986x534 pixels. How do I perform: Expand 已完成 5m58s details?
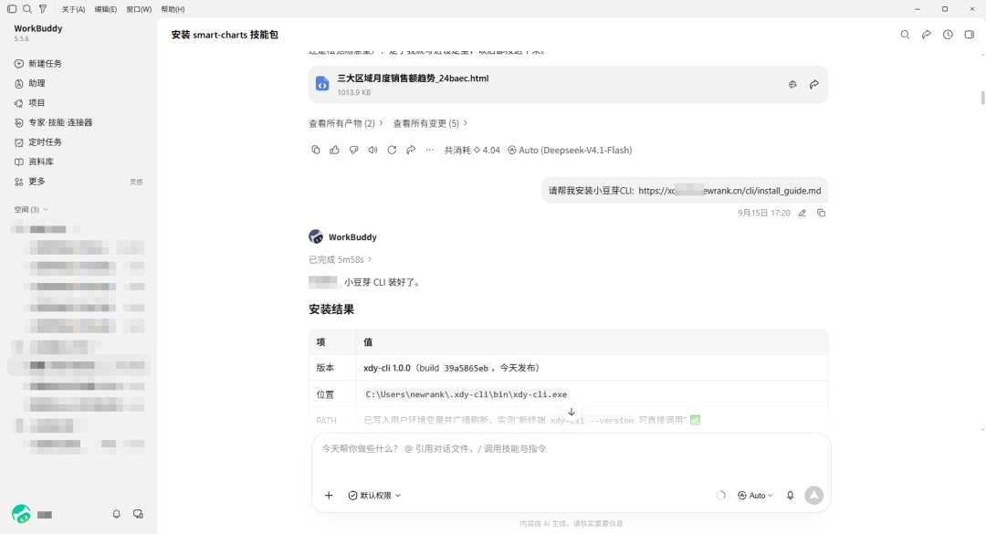(x=341, y=259)
